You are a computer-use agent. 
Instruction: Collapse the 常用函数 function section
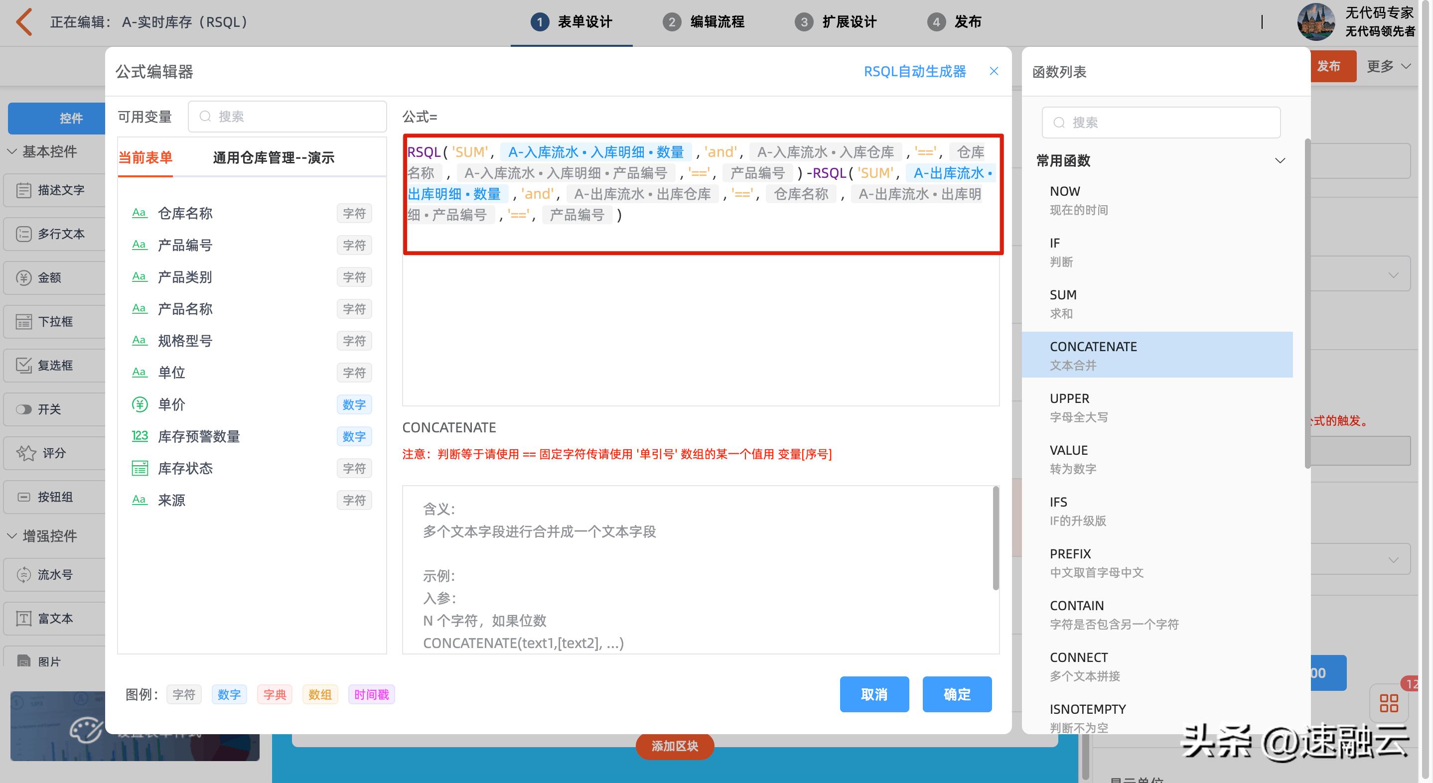coord(1280,160)
